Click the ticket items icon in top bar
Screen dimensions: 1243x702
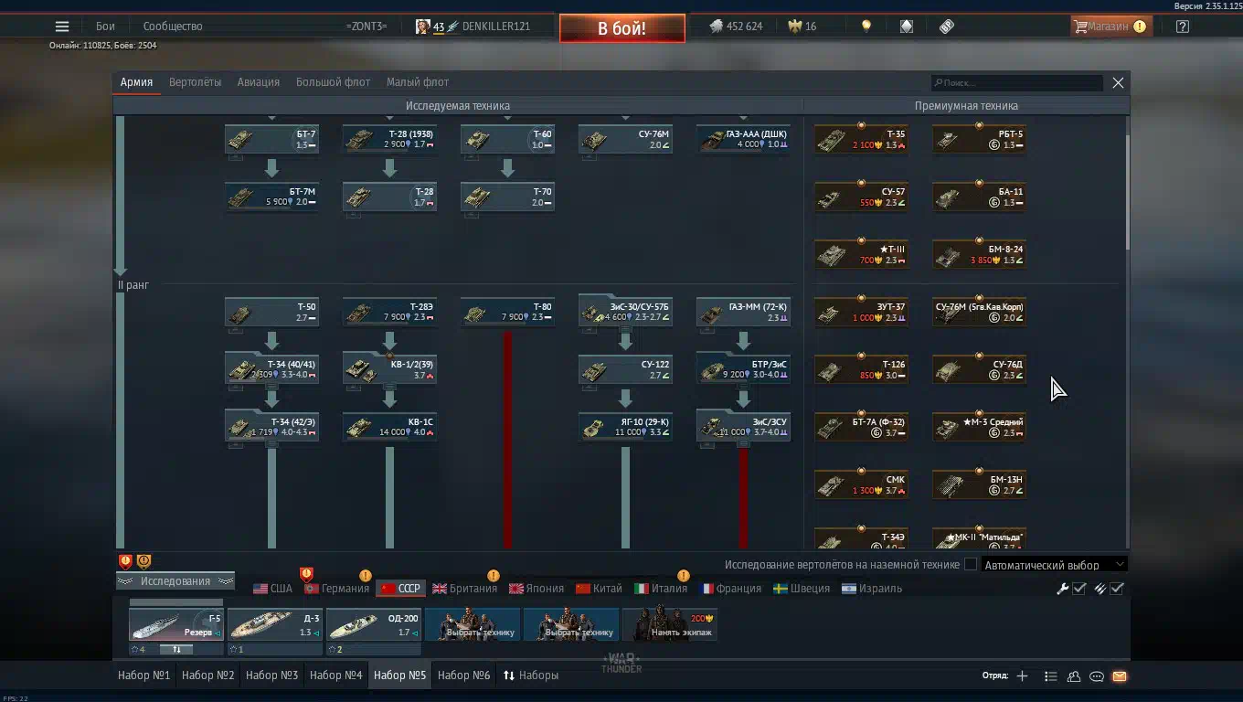tap(947, 27)
